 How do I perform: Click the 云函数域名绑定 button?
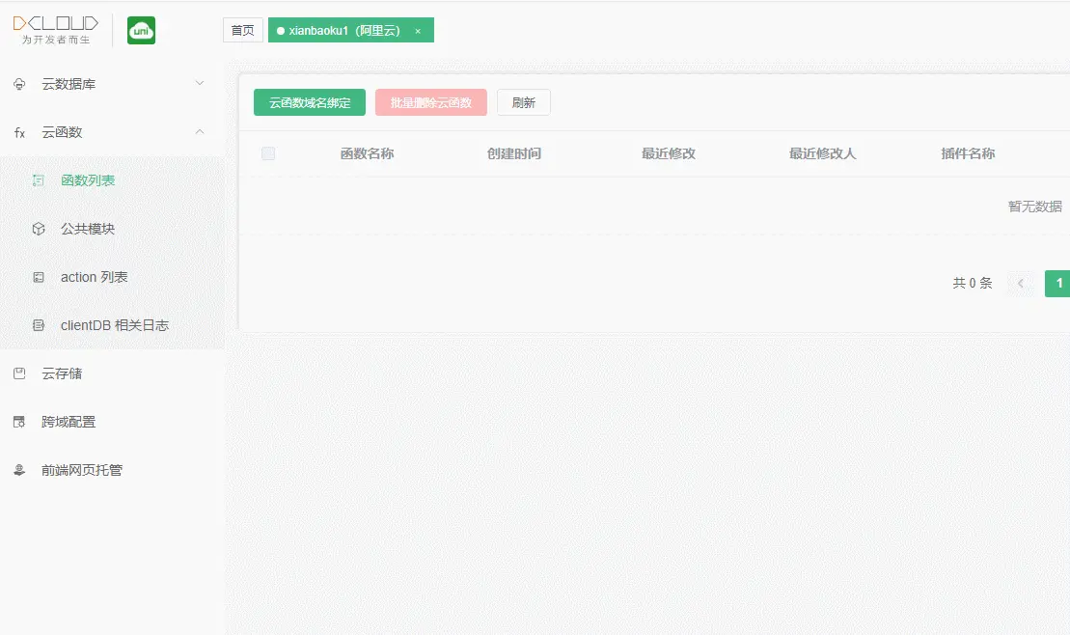310,102
